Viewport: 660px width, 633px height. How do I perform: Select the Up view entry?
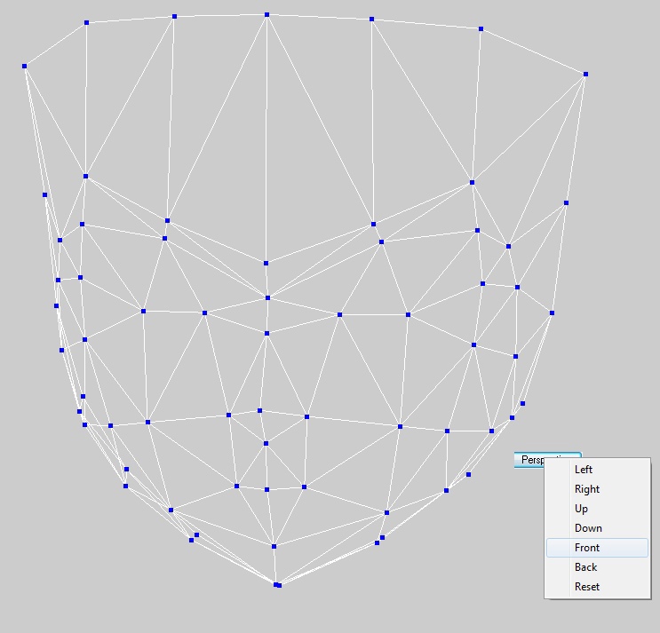[x=597, y=509]
